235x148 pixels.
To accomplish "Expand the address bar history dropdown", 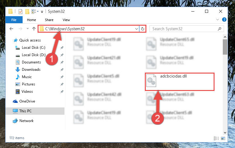I will point(136,29).
